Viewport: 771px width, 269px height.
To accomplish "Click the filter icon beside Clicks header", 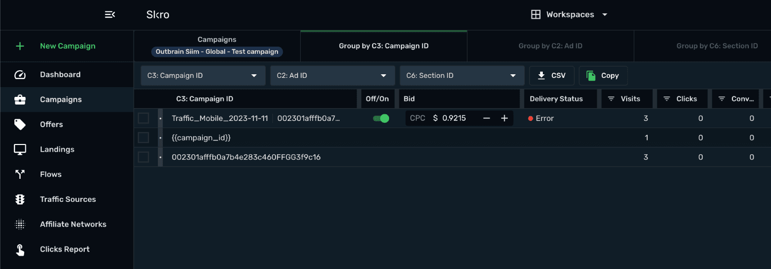I will pos(667,99).
